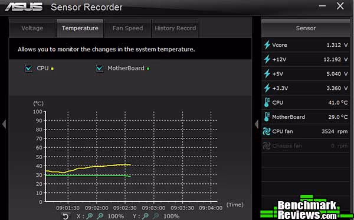Select the +3.3V 3.360 V reading
The height and width of the screenshot is (220, 354).
point(306,88)
